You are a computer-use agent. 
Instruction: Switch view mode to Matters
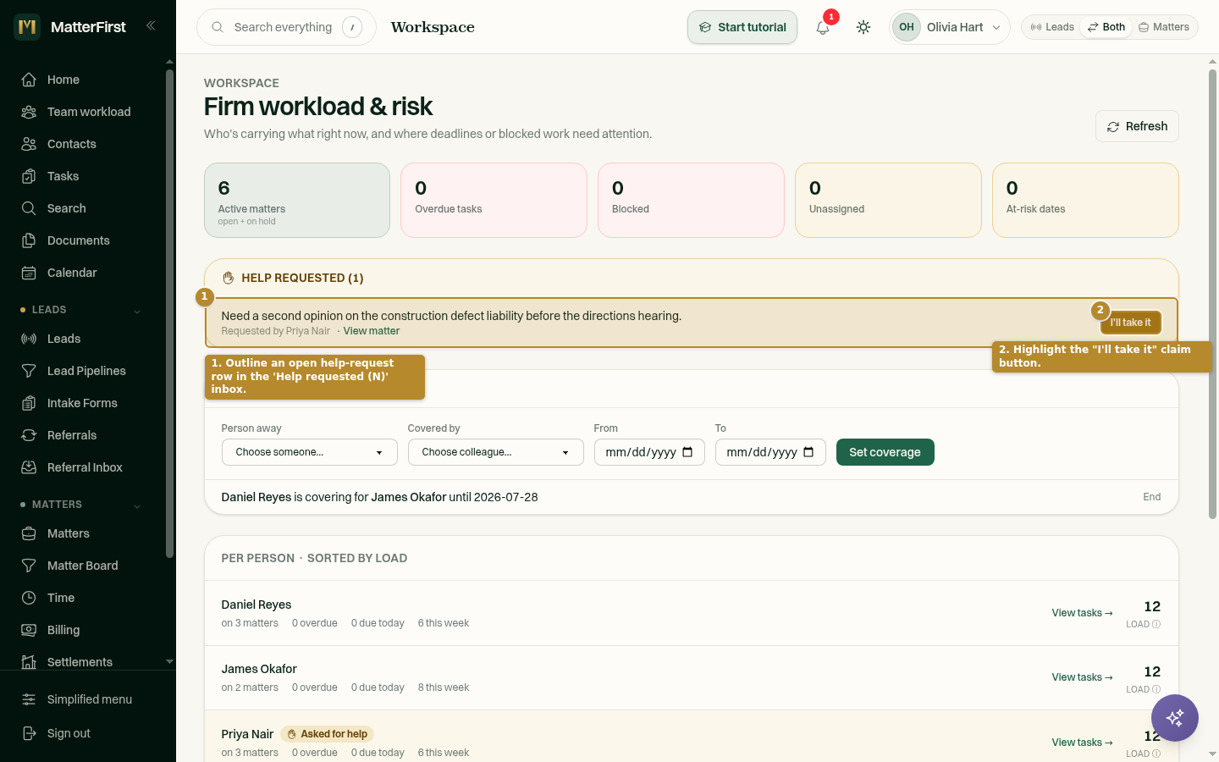coord(1164,27)
